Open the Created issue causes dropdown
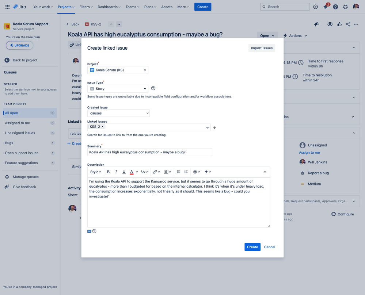The width and height of the screenshot is (365, 295). (x=118, y=113)
